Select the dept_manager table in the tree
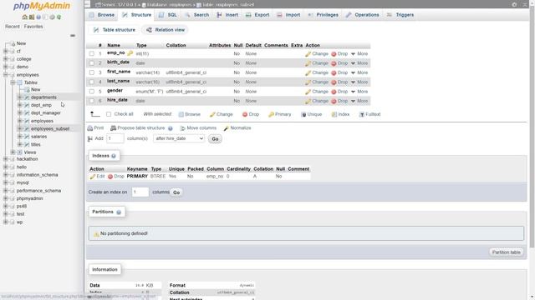535x300 pixels. tap(46, 113)
